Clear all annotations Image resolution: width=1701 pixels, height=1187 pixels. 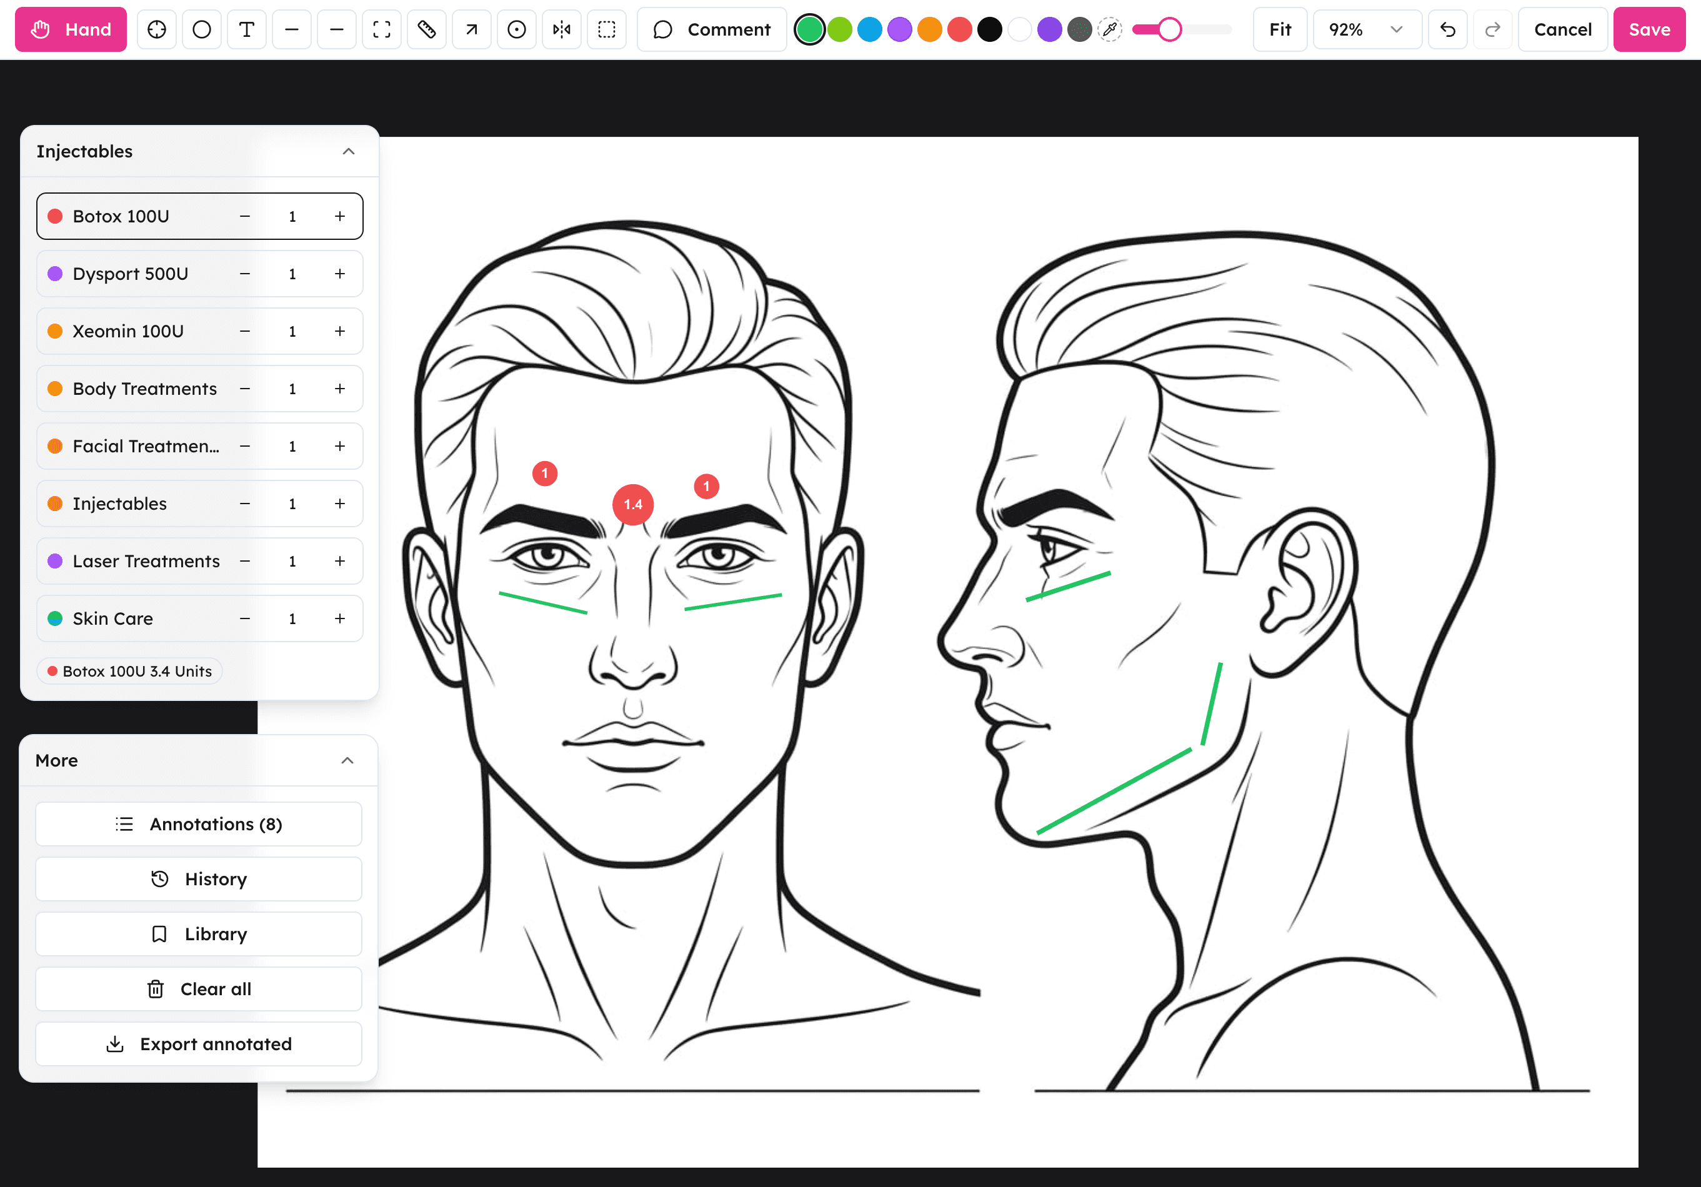pyautogui.click(x=199, y=988)
